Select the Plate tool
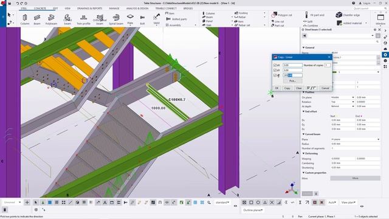This screenshot has width=389, height=219. [x=130, y=19]
